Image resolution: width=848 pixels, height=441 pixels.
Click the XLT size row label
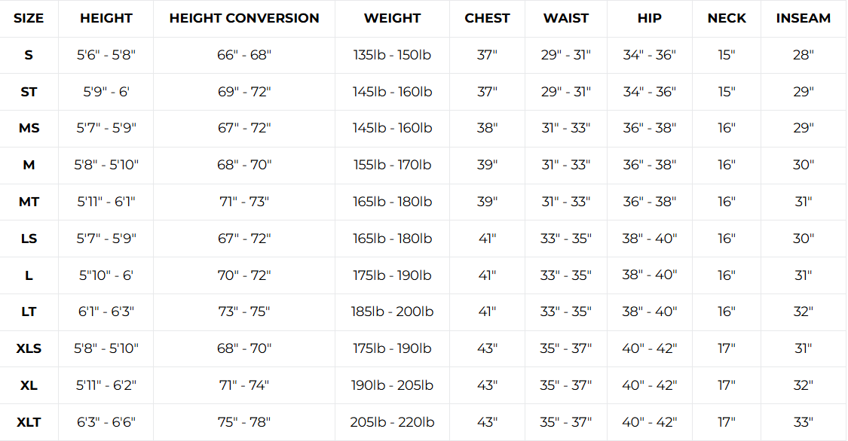[x=29, y=422]
